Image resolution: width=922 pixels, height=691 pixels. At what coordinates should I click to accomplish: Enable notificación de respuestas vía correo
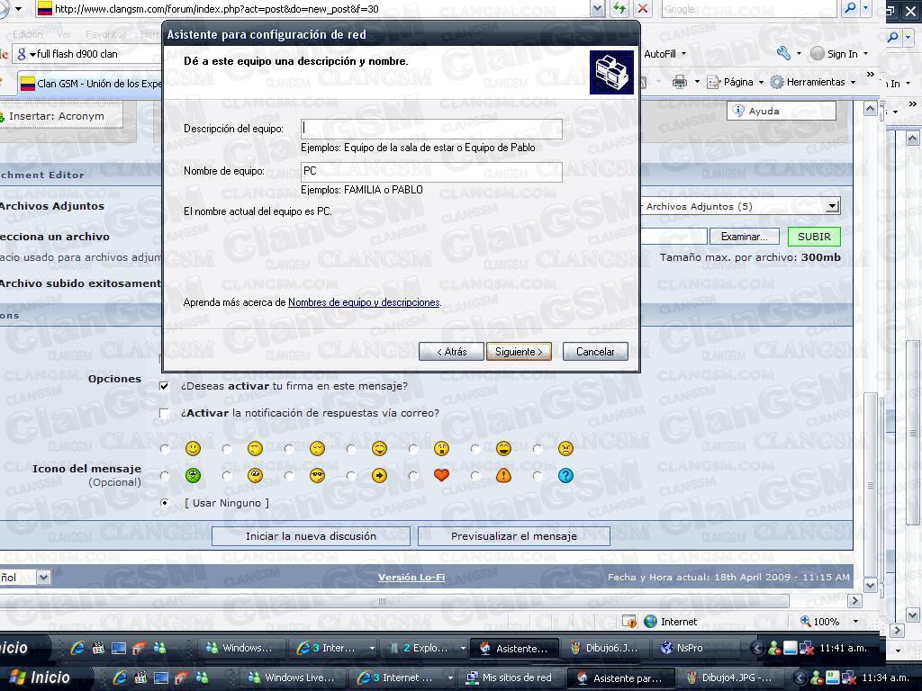pyautogui.click(x=164, y=413)
